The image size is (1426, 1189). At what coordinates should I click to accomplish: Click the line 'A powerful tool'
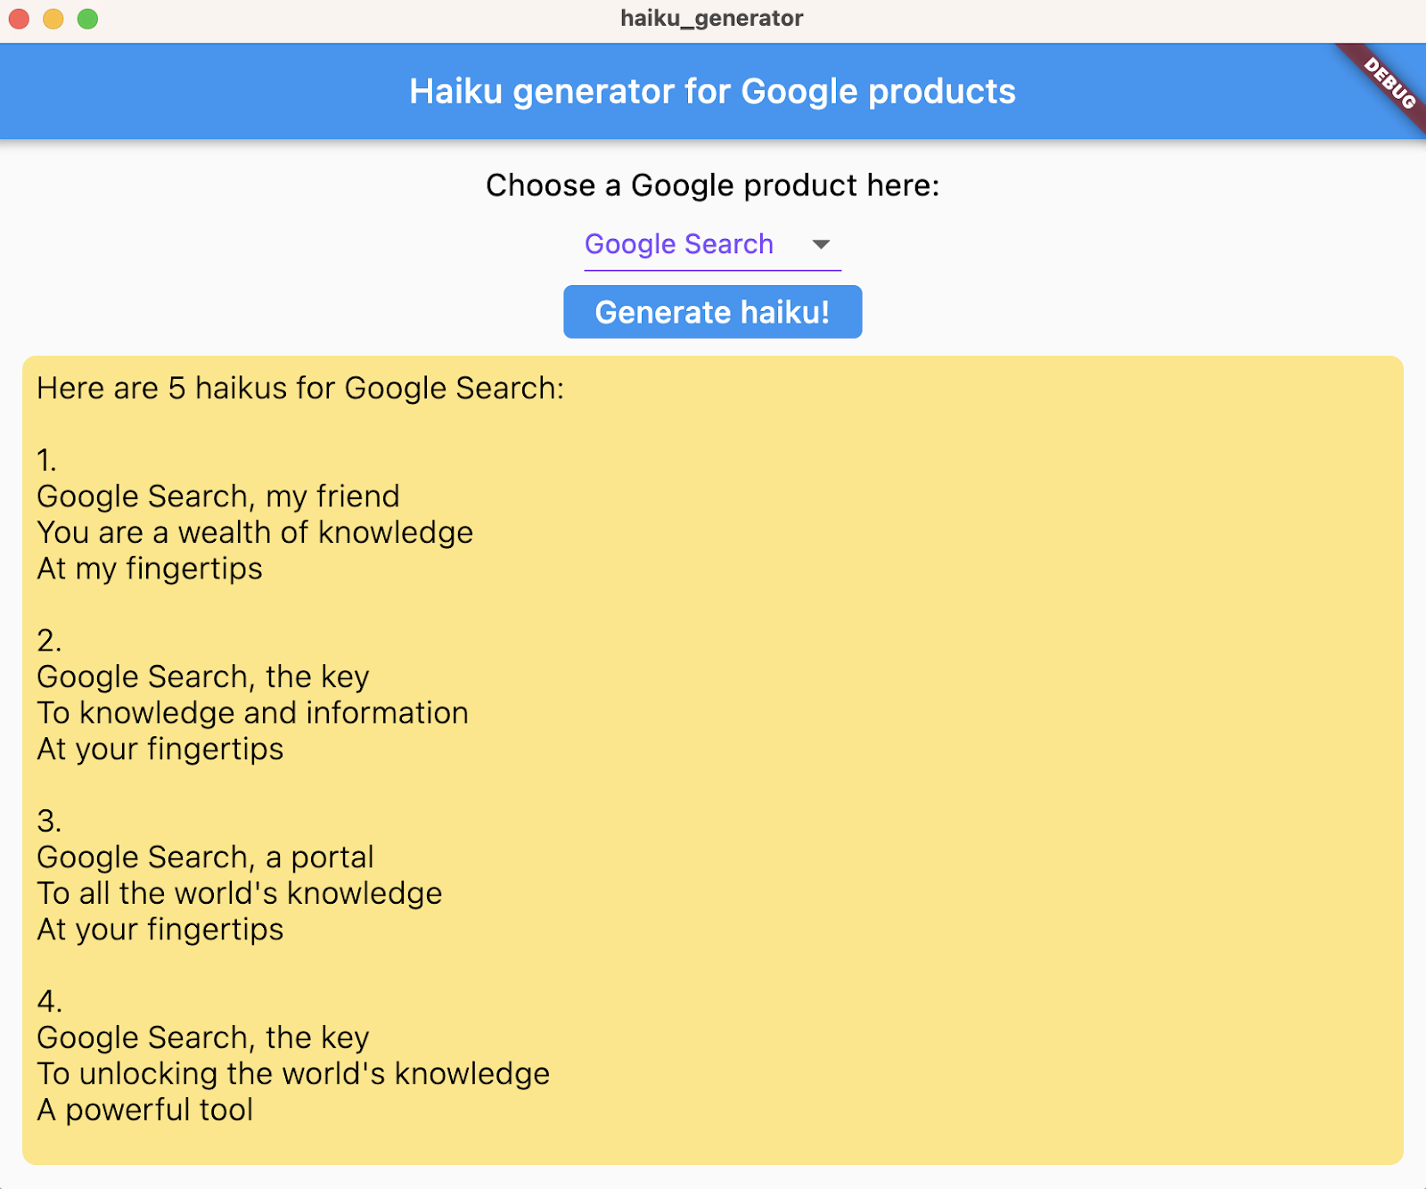pos(145,1110)
